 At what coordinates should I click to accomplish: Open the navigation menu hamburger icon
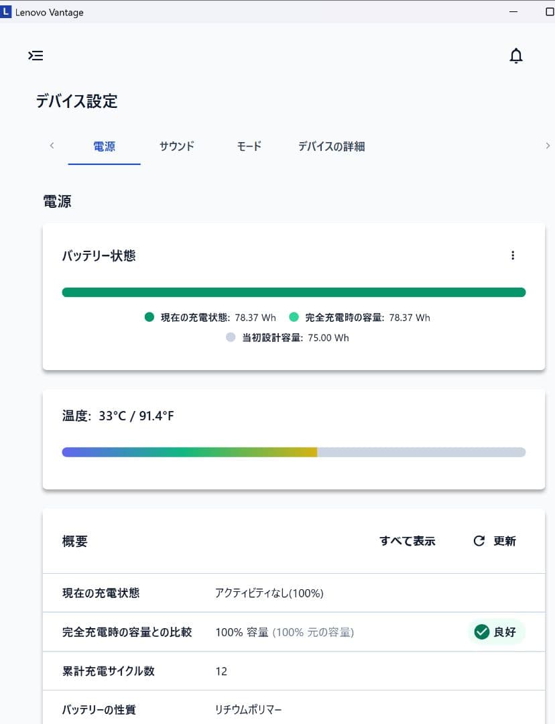click(x=36, y=56)
